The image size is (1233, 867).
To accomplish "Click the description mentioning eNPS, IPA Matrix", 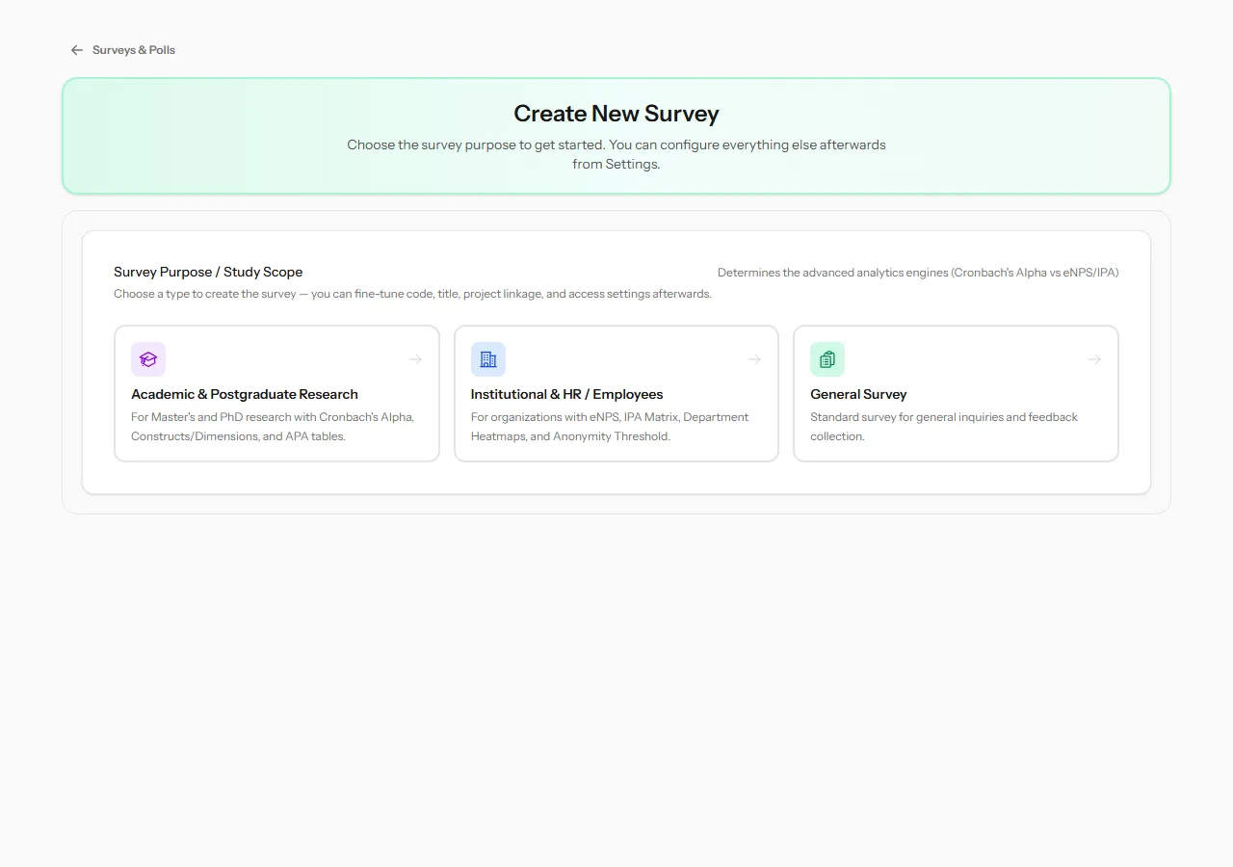I will click(610, 427).
